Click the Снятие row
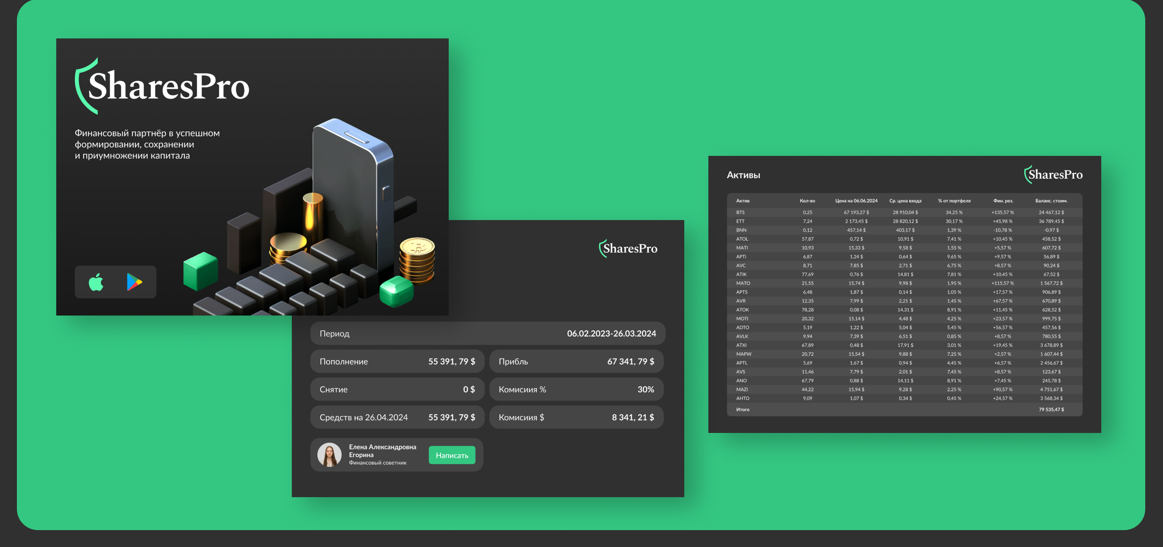The width and height of the screenshot is (1163, 547). coord(397,389)
